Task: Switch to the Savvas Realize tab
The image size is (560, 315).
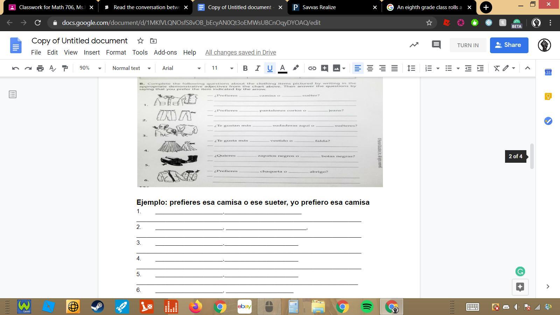Action: coord(334,7)
